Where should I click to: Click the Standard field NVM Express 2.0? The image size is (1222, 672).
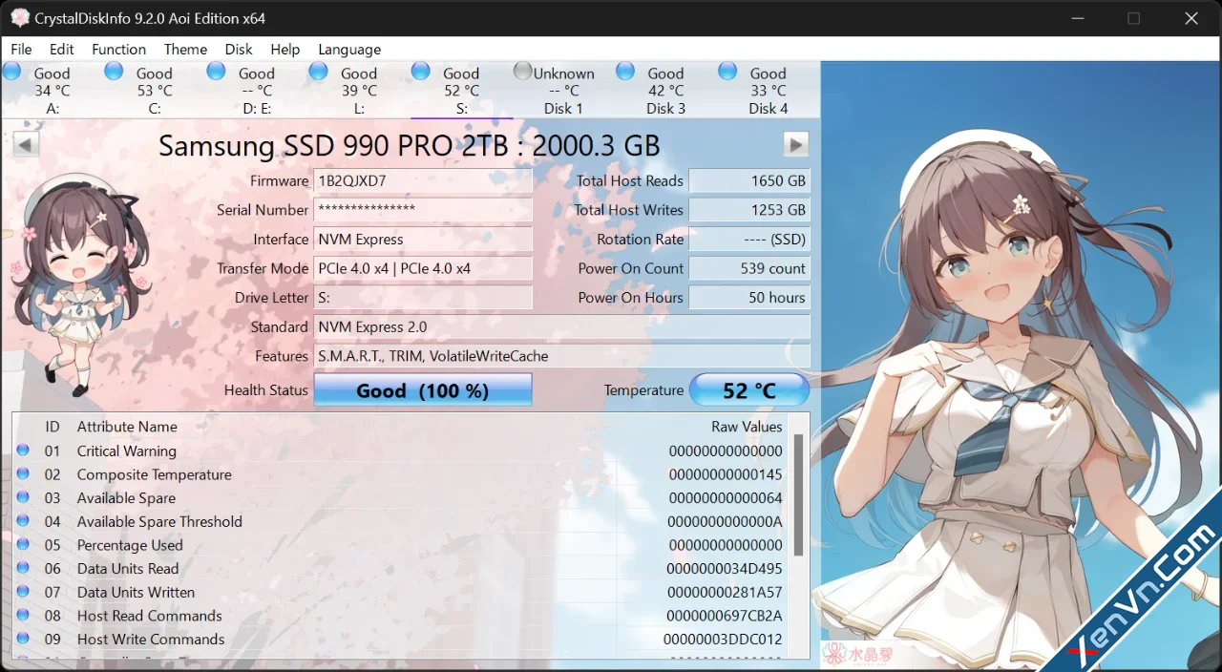point(562,326)
